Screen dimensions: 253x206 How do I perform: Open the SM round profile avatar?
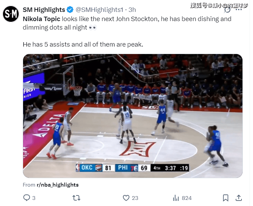[x=11, y=14]
